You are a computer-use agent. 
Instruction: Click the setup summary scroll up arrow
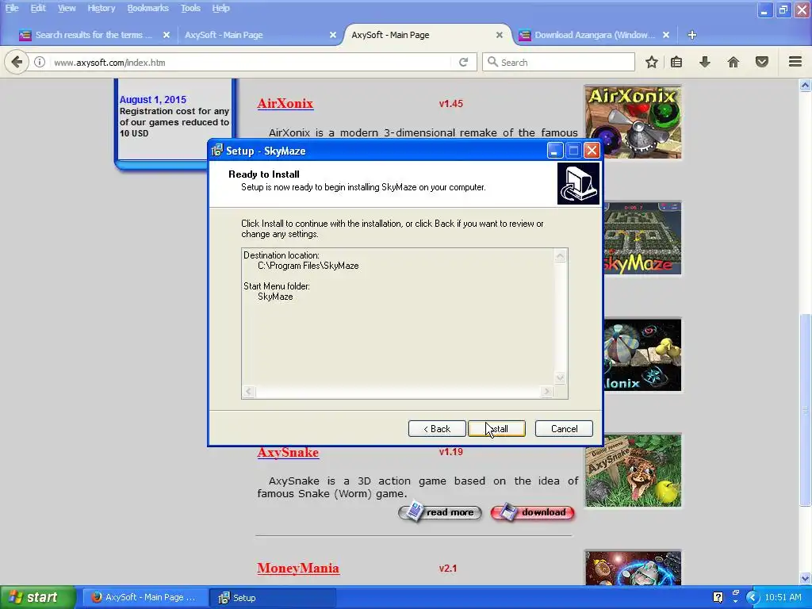pos(560,256)
